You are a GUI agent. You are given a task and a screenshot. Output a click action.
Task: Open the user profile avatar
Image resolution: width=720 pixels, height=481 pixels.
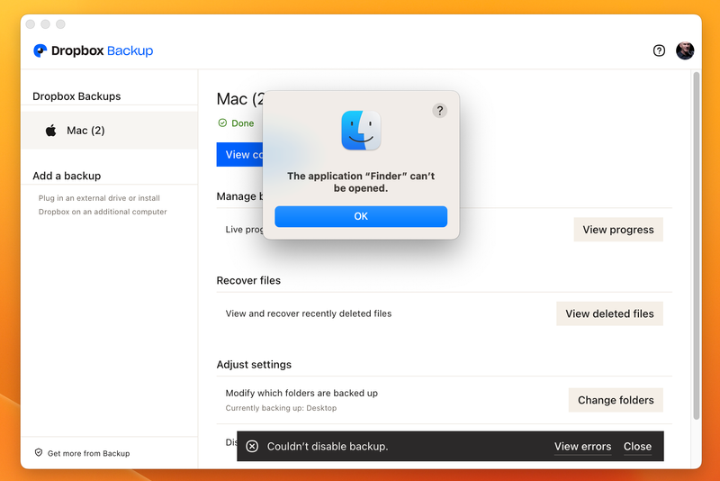coord(685,50)
